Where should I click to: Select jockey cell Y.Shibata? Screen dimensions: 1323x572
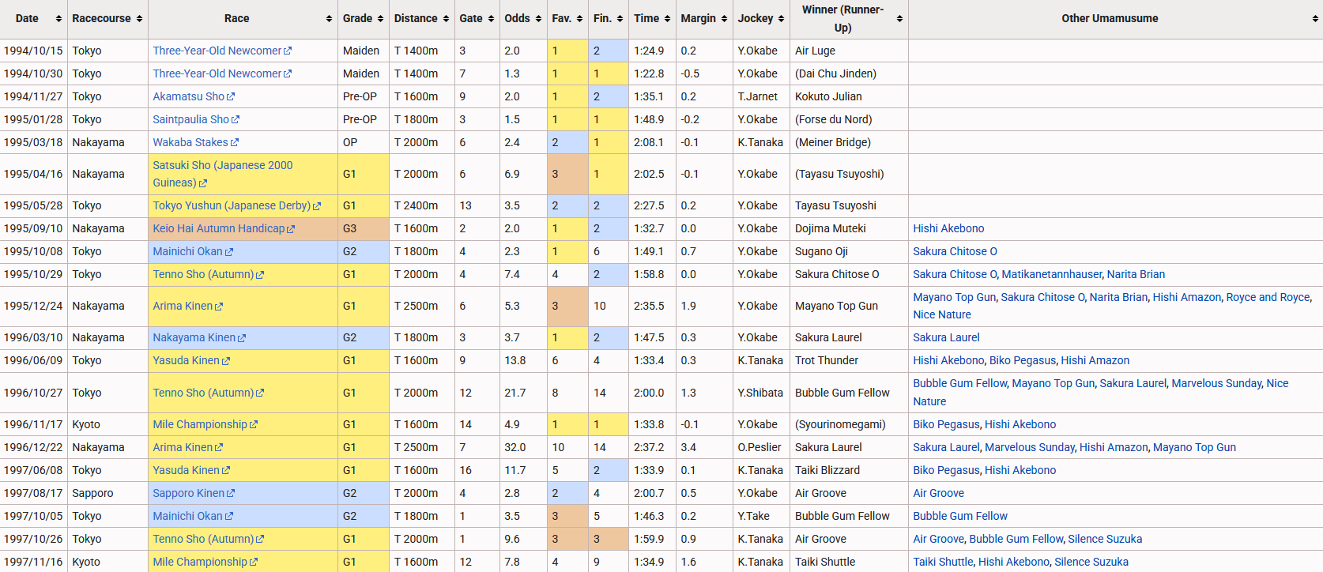click(x=761, y=393)
